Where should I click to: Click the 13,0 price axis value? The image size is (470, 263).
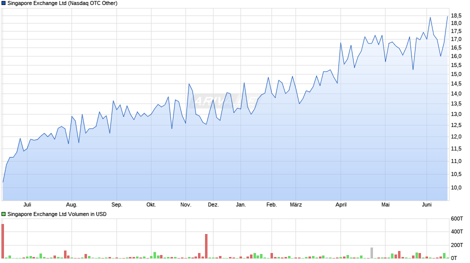coord(456,114)
